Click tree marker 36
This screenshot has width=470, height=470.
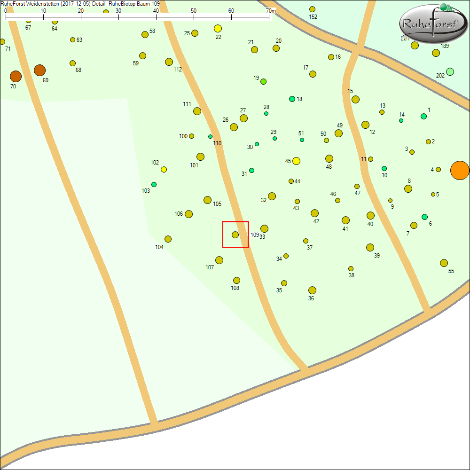click(312, 290)
